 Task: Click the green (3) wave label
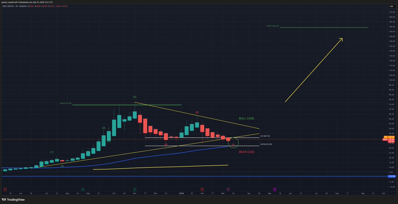click(x=104, y=128)
